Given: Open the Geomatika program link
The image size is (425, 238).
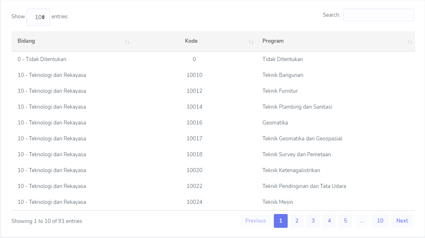Looking at the screenshot, I should pyautogui.click(x=276, y=122).
